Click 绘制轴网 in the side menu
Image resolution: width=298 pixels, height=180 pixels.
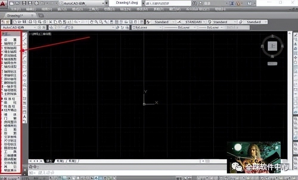tap(10, 48)
